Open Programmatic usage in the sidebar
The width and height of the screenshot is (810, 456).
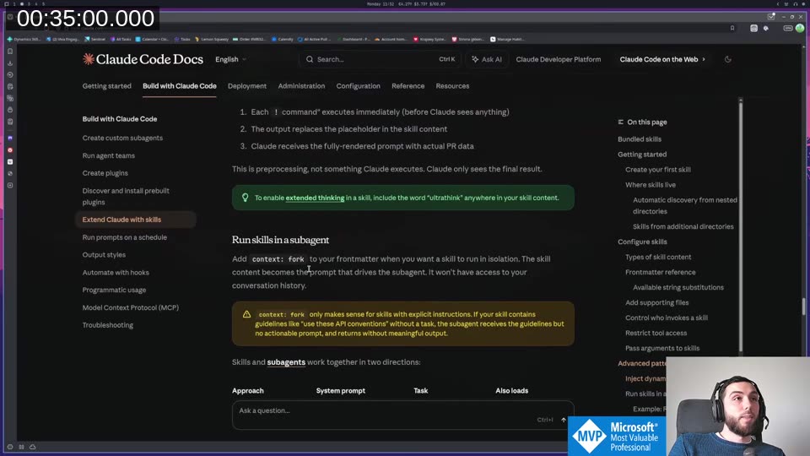click(x=114, y=290)
